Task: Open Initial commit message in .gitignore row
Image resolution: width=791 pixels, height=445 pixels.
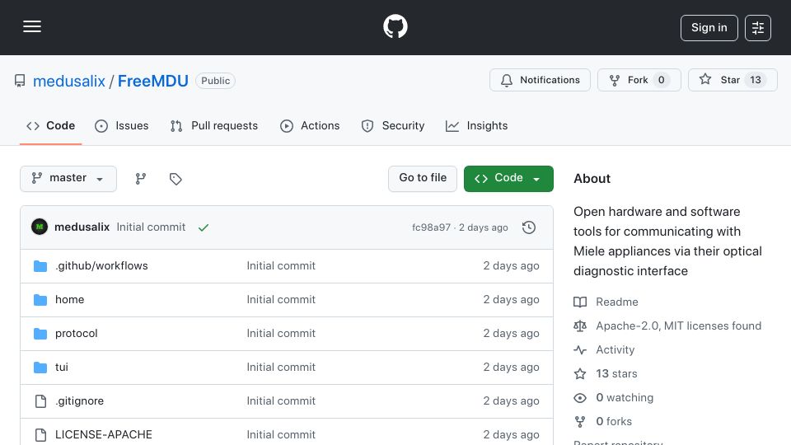Action: [281, 401]
